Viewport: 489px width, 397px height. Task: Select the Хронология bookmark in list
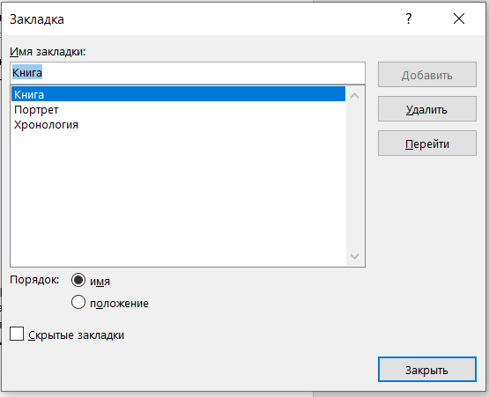pyautogui.click(x=178, y=125)
